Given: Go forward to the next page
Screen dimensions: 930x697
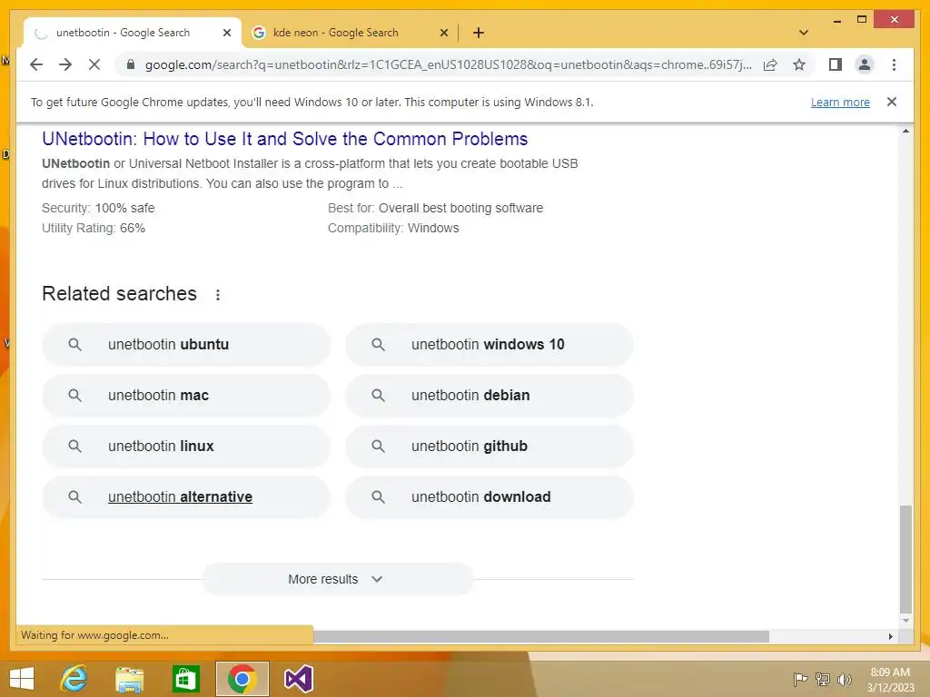Looking at the screenshot, I should pyautogui.click(x=65, y=64).
